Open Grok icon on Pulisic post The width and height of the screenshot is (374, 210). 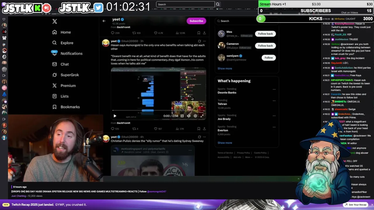[199, 137]
